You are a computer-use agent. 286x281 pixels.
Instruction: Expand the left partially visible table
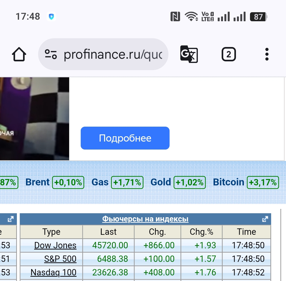click(x=11, y=219)
